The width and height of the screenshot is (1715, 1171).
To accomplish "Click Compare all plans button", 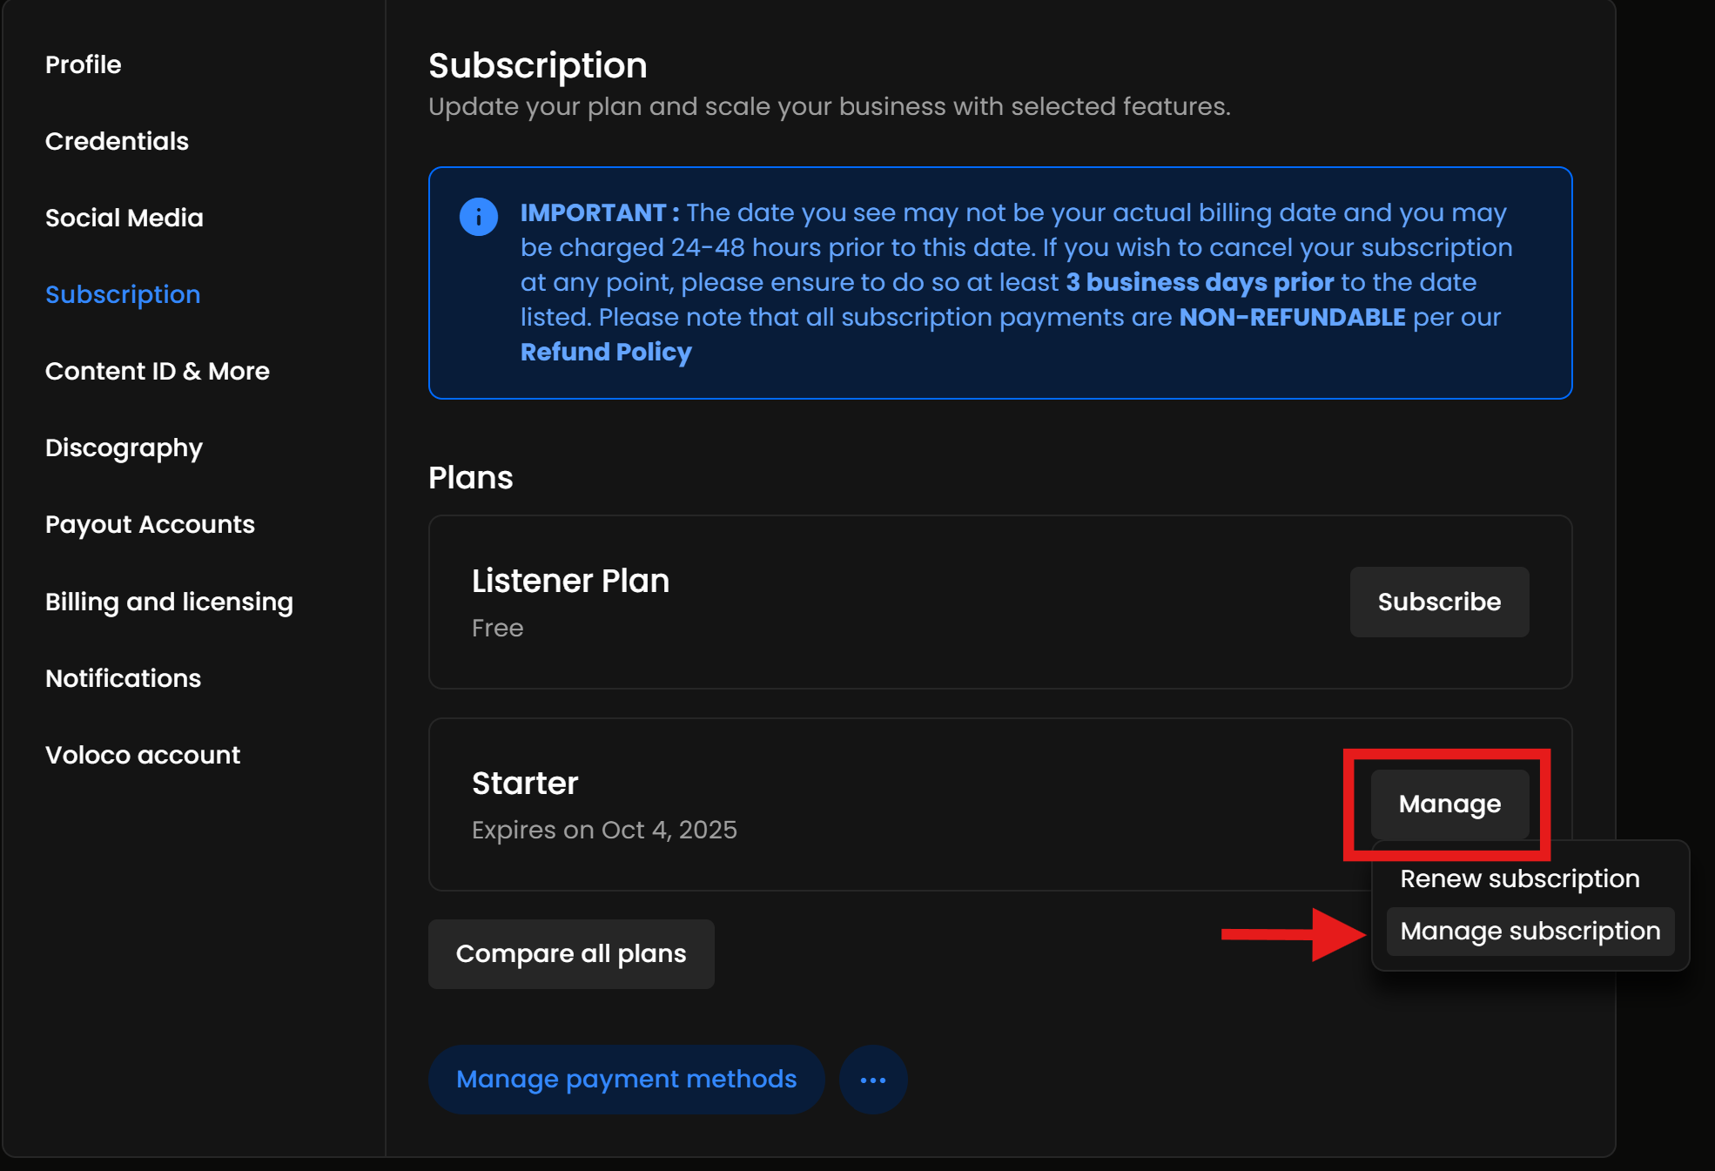I will 571,954.
